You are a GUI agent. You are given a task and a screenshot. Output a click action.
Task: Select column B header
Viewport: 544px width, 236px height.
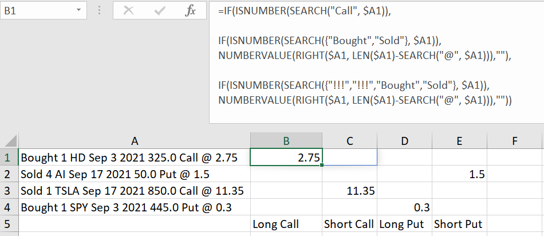(x=286, y=140)
